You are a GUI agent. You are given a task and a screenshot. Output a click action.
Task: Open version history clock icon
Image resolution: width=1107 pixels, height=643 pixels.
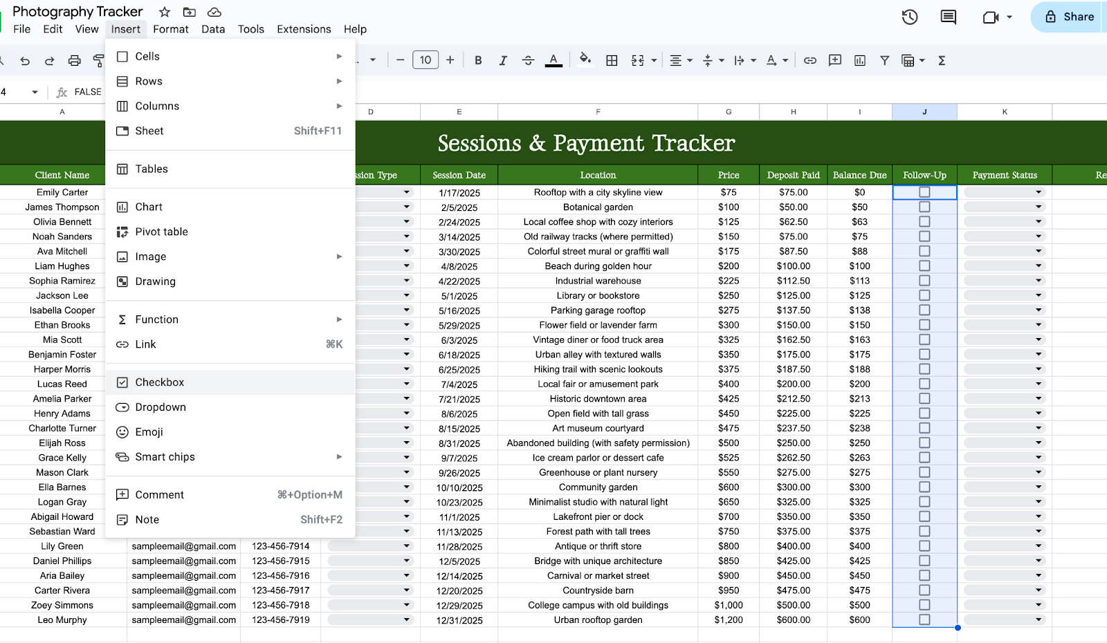(x=910, y=17)
